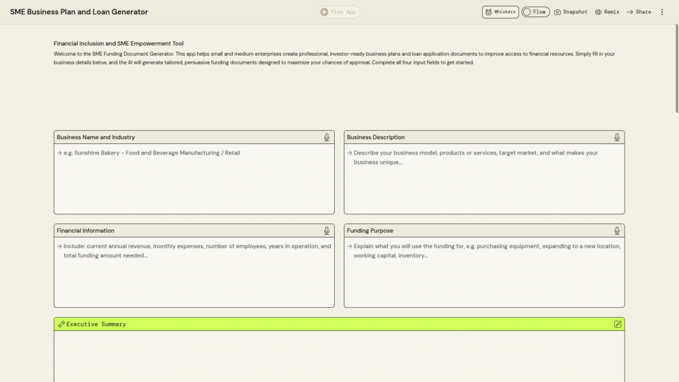Click the Whiskers button

pyautogui.click(x=500, y=12)
